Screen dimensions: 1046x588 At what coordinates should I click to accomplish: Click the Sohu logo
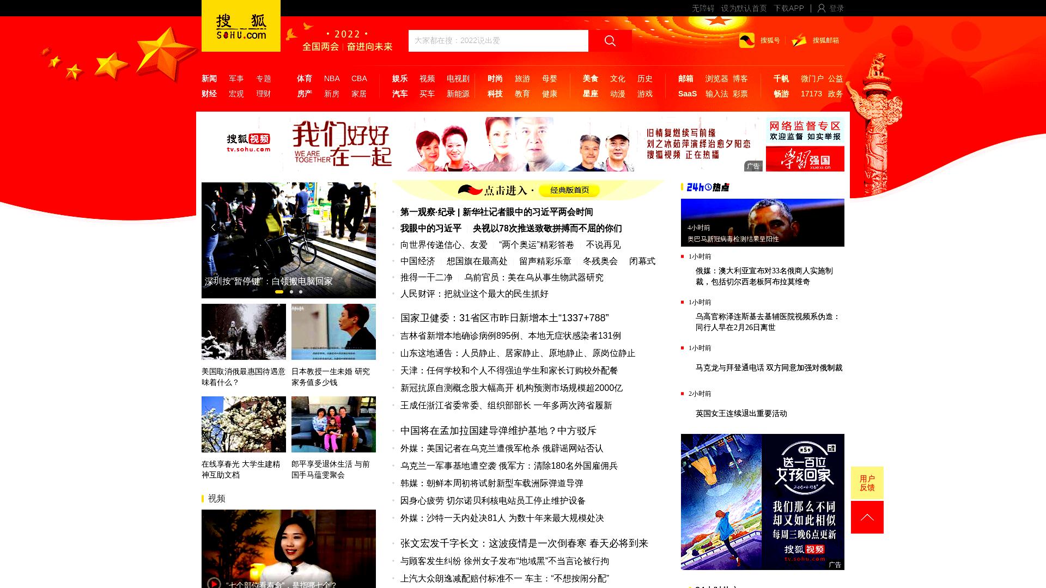tap(241, 26)
